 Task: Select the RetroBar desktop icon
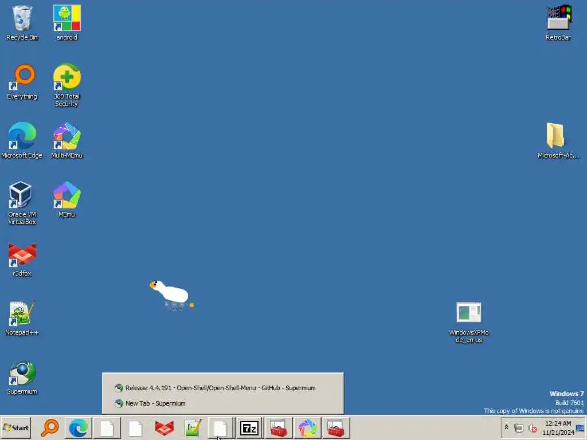click(x=558, y=22)
